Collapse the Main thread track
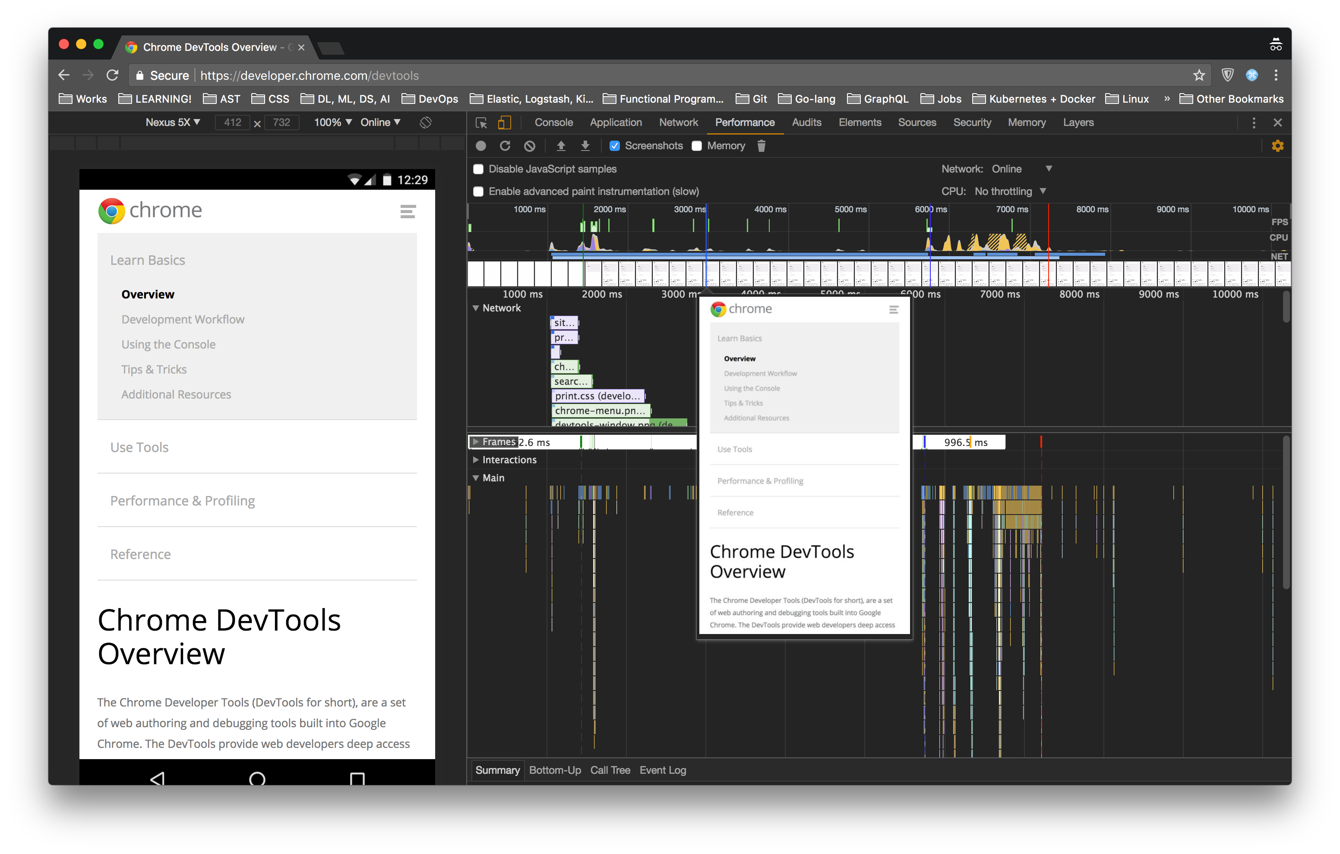The height and width of the screenshot is (854, 1340). (x=476, y=477)
